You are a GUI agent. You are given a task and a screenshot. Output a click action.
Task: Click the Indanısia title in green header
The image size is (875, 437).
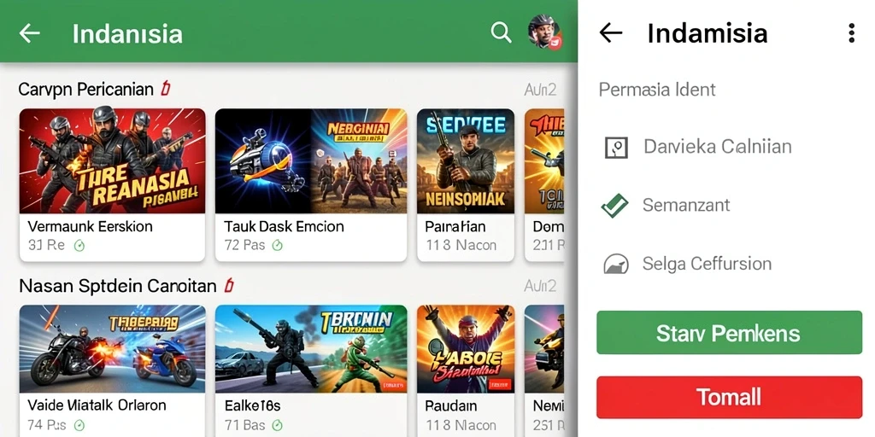127,33
